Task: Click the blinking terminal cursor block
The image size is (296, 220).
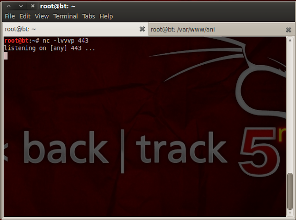Action: pyautogui.click(x=6, y=55)
